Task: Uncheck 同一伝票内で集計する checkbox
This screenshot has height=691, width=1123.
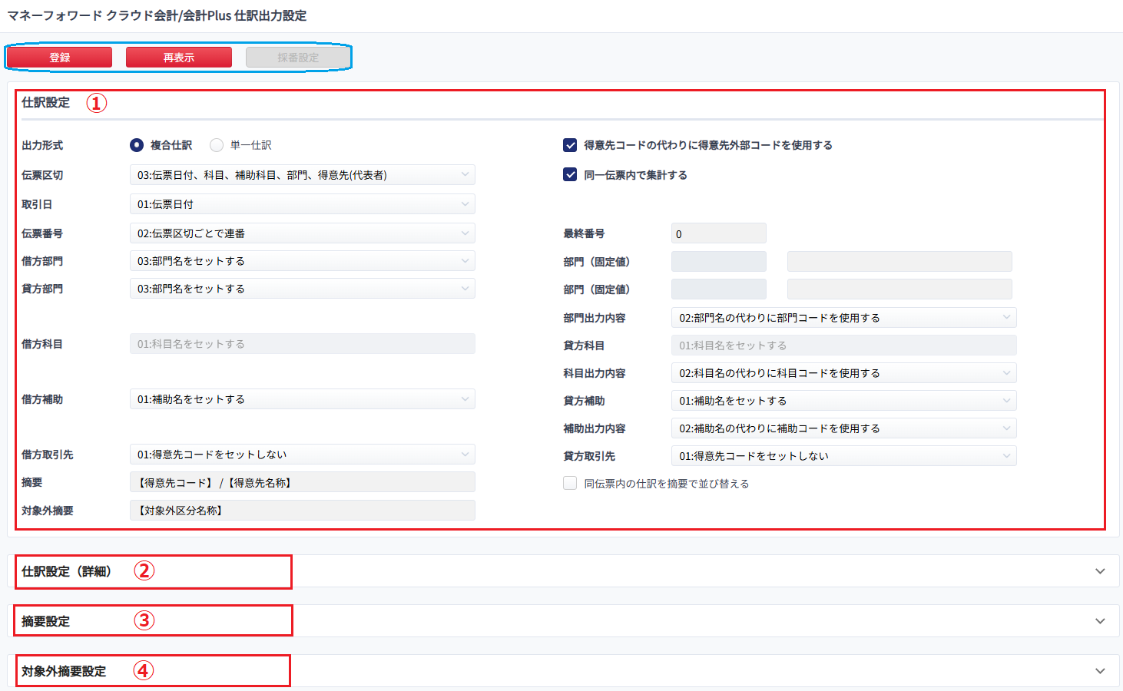Action: (x=570, y=174)
